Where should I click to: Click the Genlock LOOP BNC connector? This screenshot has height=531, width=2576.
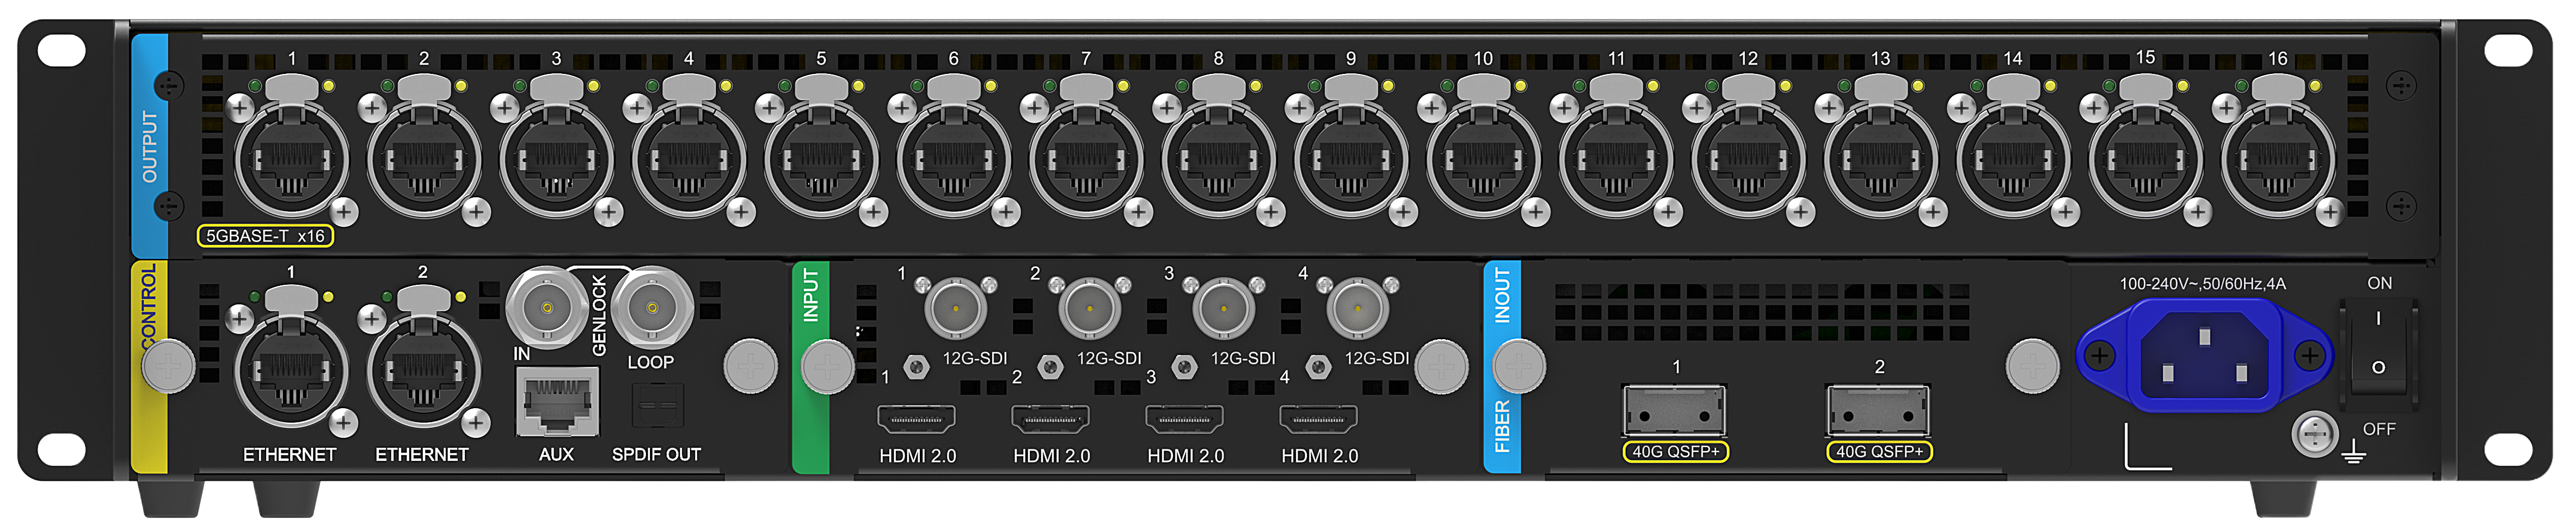click(652, 308)
